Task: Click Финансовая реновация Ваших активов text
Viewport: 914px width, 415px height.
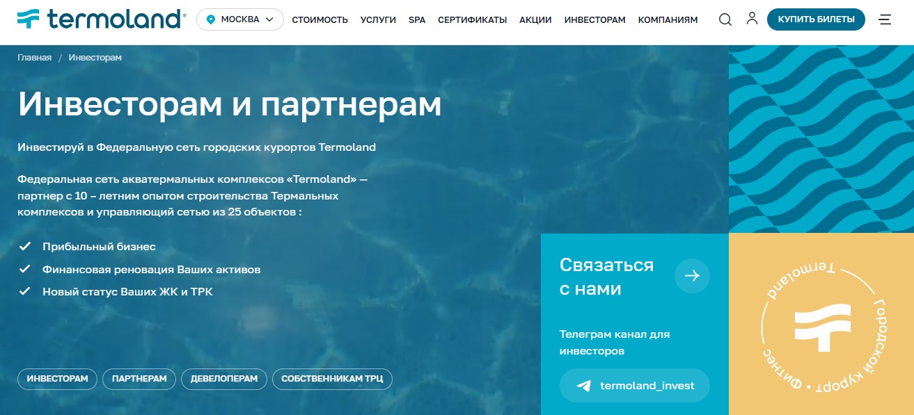Action: [152, 269]
